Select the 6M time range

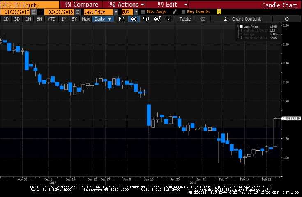(x=39, y=19)
